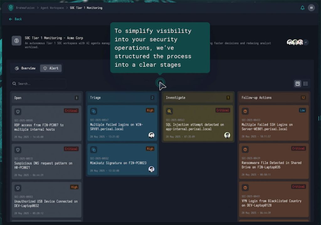Image resolution: width=321 pixels, height=225 pixels.
Task: Click the brain workspace icon
Action: point(17,41)
